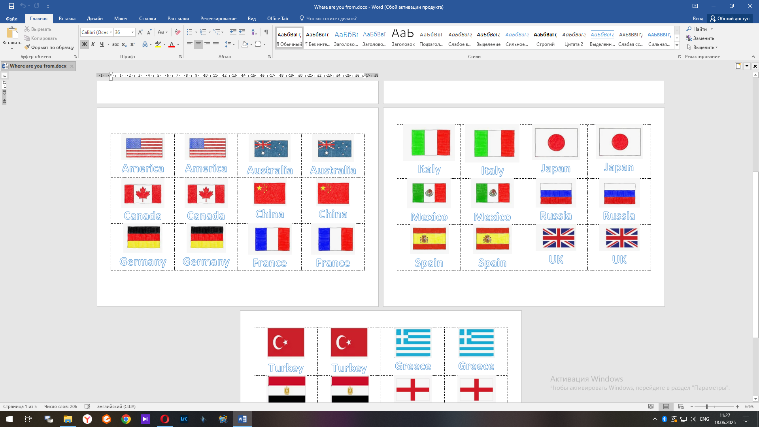Open Google Chrome from the taskbar
Screen dimensions: 759x427
pyautogui.click(x=126, y=419)
